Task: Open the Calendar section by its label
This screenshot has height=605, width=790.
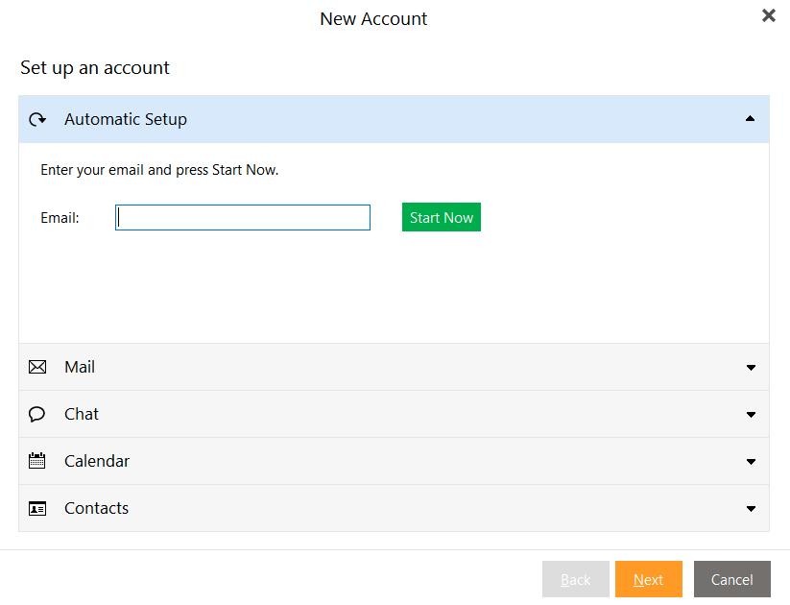Action: (97, 461)
